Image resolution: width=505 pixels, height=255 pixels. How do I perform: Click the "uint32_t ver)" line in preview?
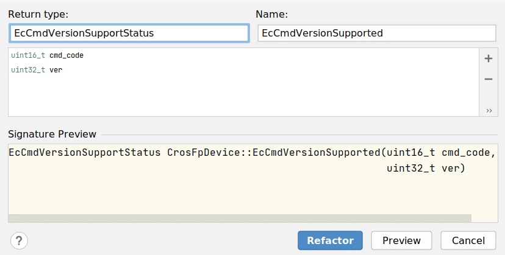pos(426,168)
